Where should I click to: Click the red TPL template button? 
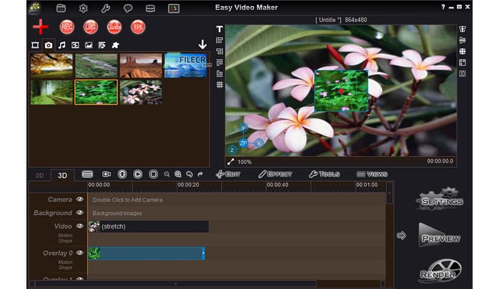pyautogui.click(x=138, y=27)
